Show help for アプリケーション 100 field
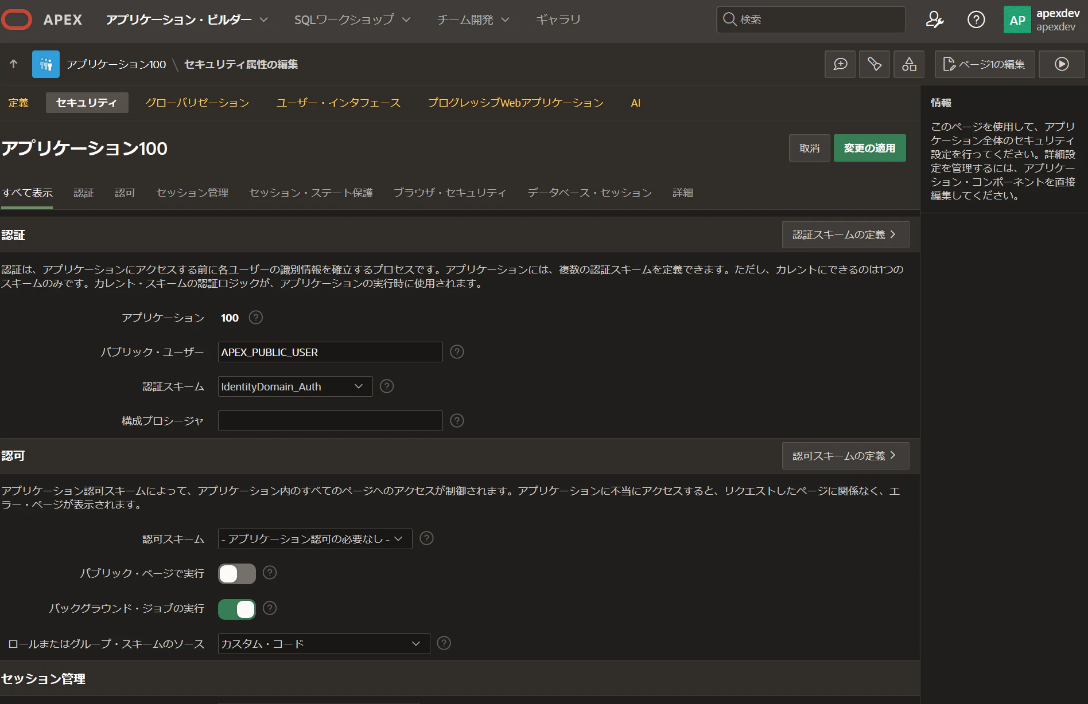The image size is (1088, 704). pos(256,318)
